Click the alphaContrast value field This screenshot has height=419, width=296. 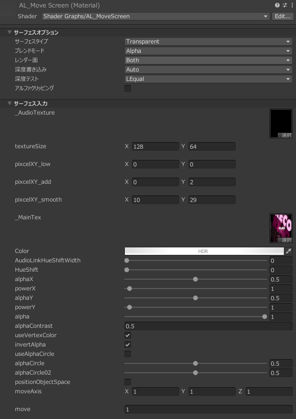[209, 326]
